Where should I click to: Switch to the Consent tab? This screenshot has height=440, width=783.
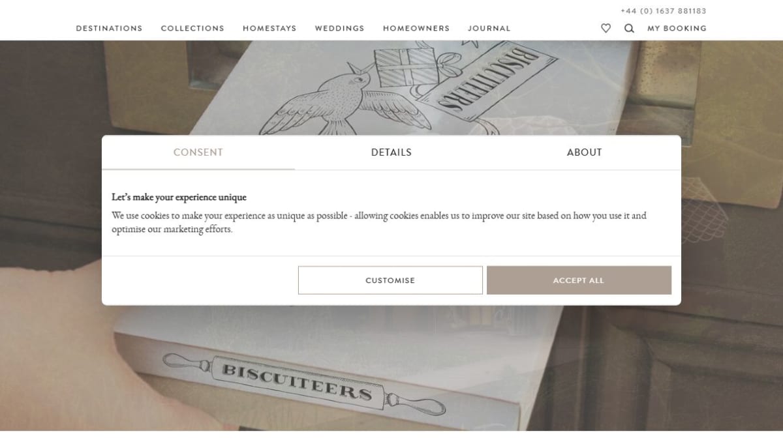[x=198, y=153]
